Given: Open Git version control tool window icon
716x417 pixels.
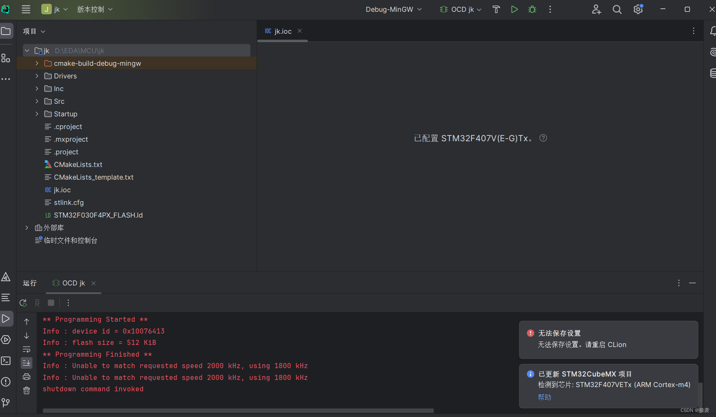Looking at the screenshot, I should point(6,403).
